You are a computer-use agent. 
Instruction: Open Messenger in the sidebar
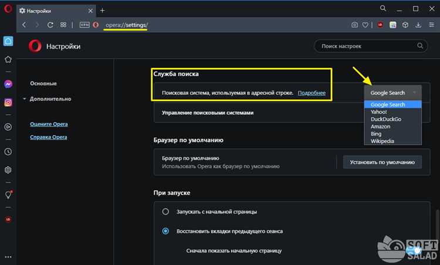[x=8, y=84]
